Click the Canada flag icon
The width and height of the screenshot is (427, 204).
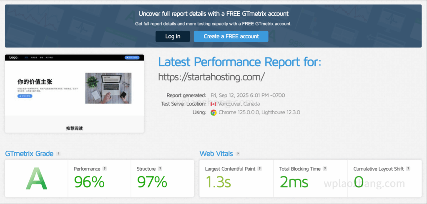pos(213,104)
